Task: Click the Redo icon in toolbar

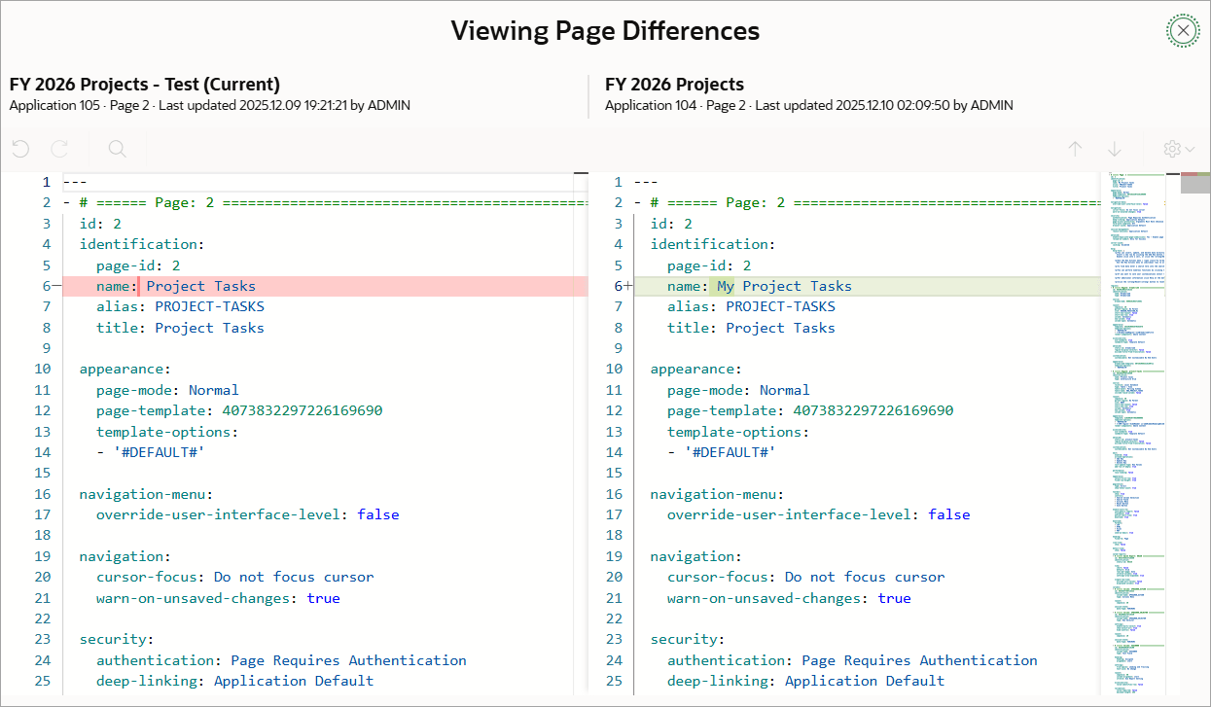Action: 59,149
